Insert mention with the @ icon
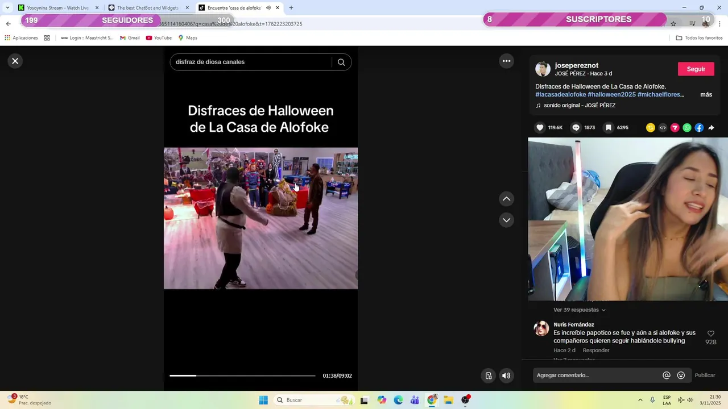 (667, 375)
